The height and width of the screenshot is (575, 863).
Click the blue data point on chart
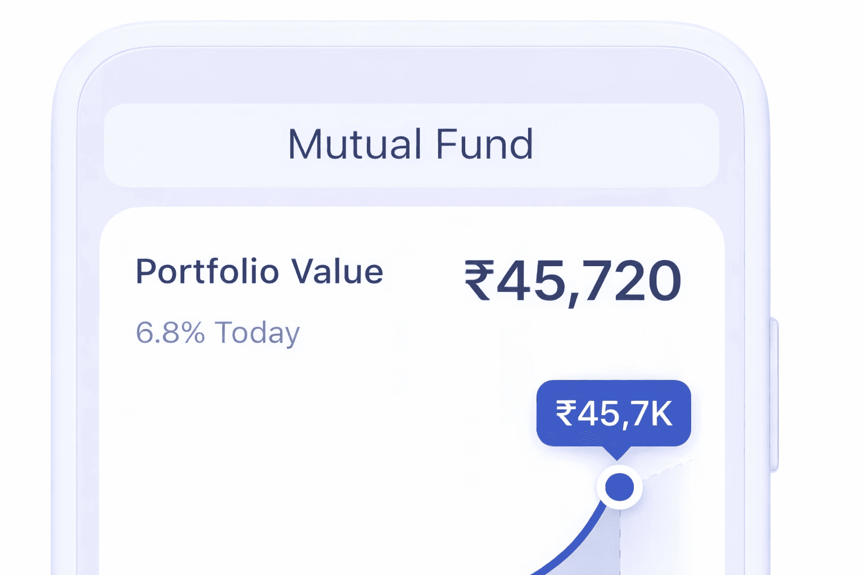619,486
